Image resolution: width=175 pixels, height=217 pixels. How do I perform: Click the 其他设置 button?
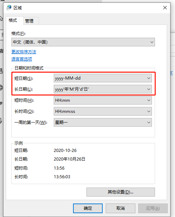[x=121, y=192]
